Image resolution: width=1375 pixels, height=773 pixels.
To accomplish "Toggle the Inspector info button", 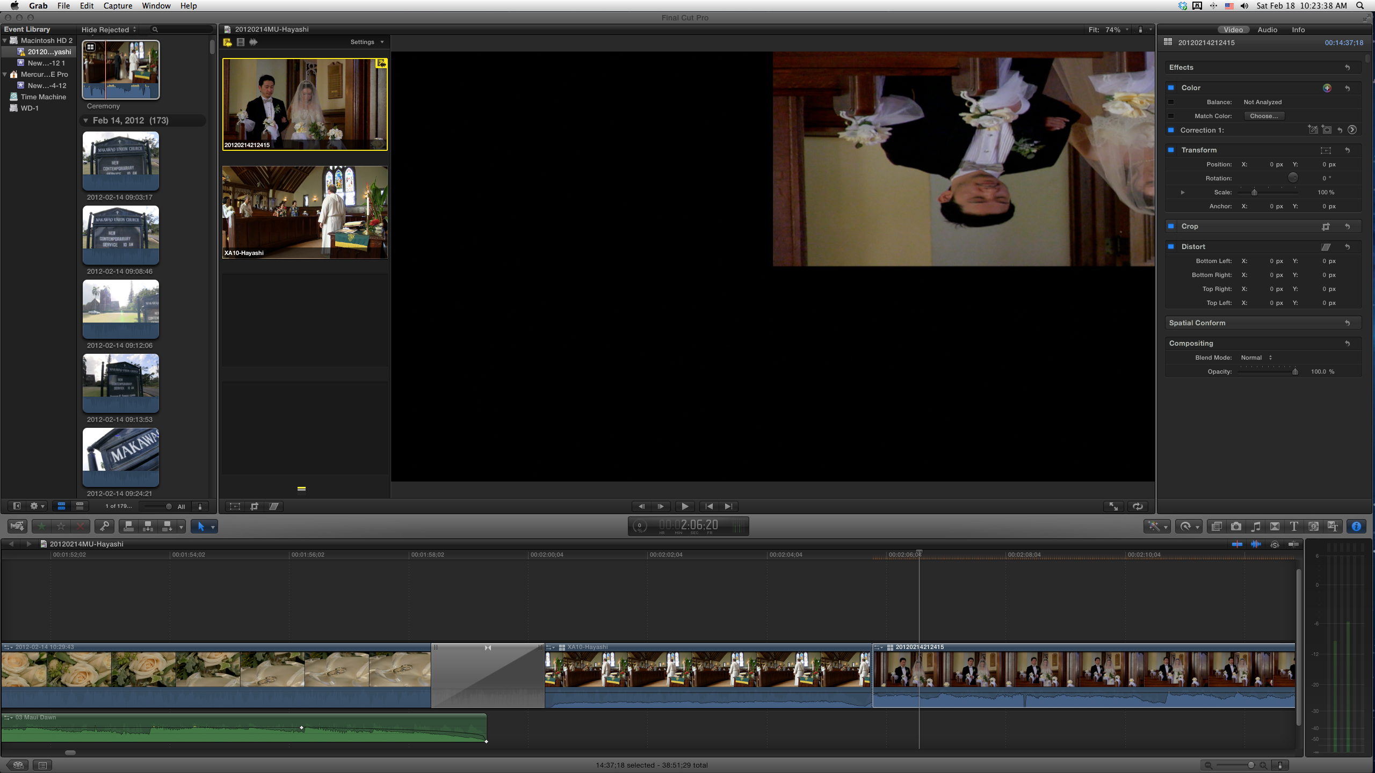I will tap(1356, 527).
